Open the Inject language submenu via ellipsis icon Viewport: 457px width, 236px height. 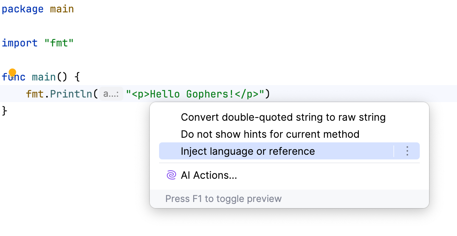pos(407,151)
